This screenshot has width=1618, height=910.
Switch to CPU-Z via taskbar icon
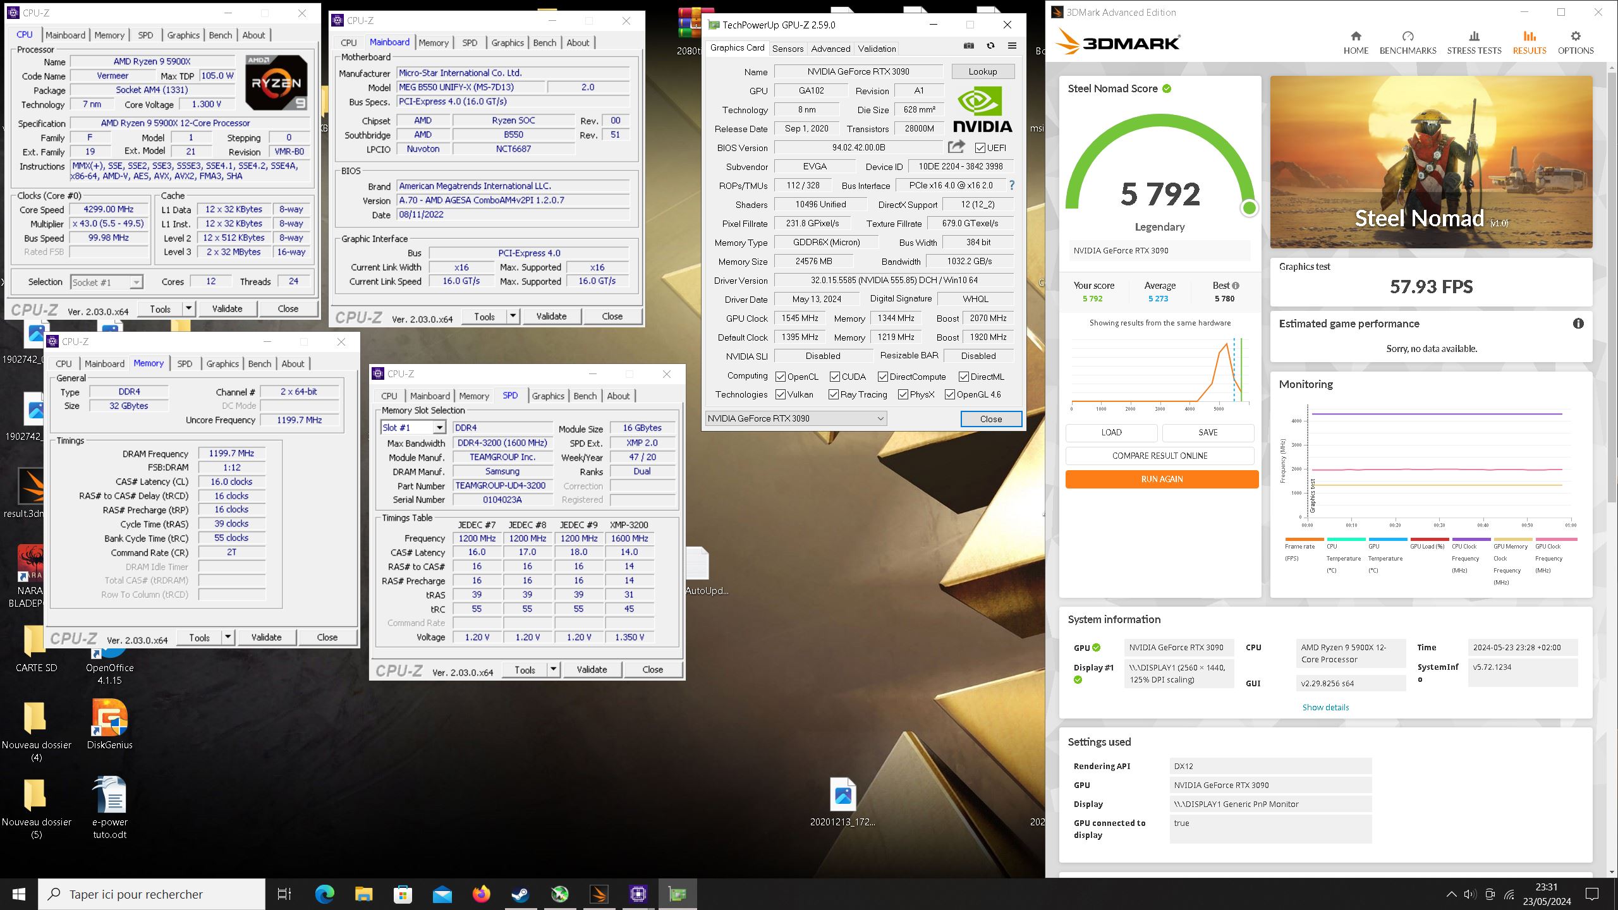click(x=638, y=894)
